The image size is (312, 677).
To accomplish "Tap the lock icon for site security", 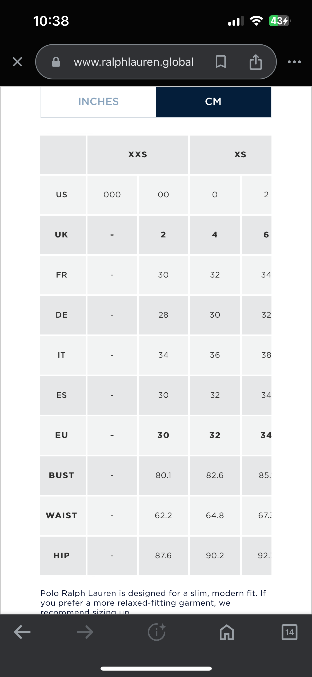I will pos(56,62).
